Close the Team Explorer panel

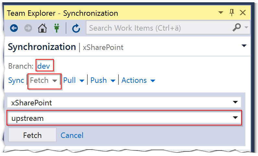click(x=242, y=13)
